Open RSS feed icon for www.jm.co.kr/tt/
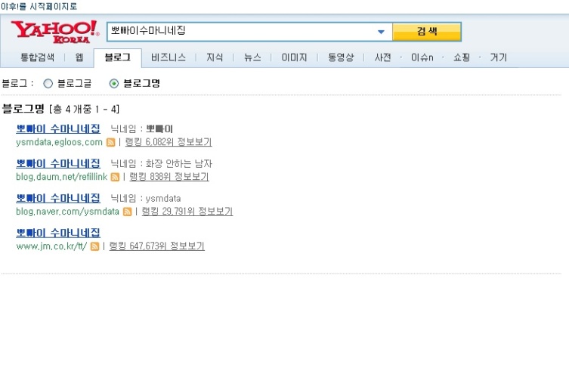This screenshot has height=365, width=569. [94, 246]
